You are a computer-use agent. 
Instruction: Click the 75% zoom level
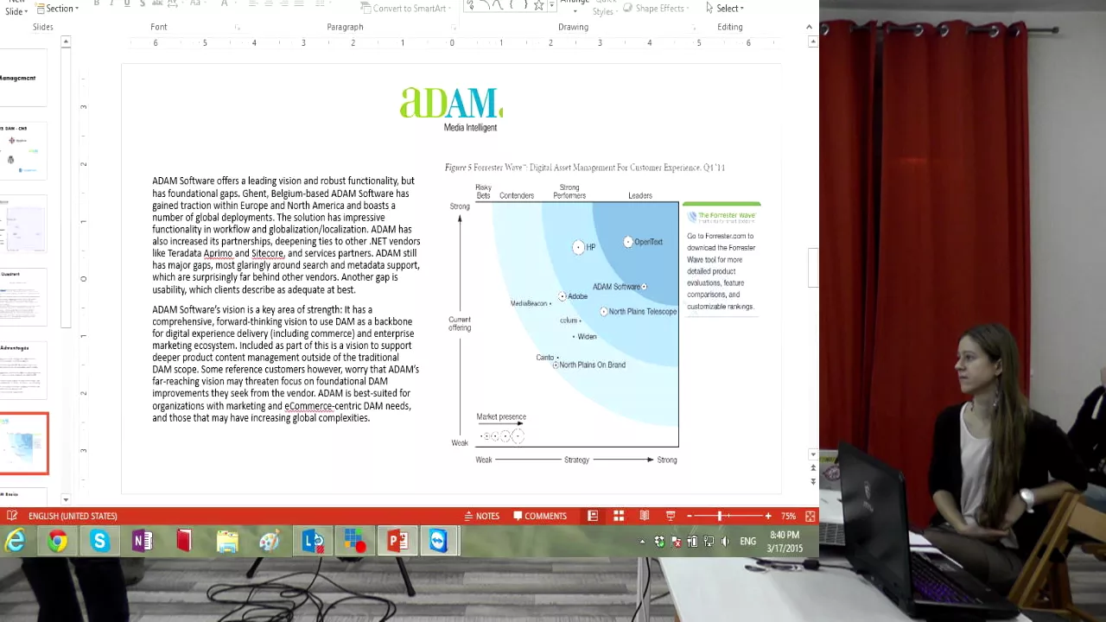pos(788,516)
